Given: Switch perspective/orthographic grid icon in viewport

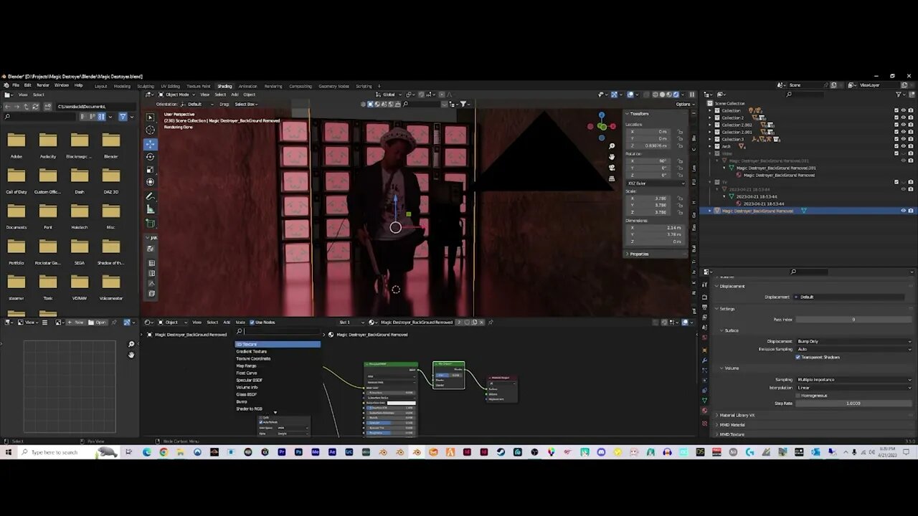Looking at the screenshot, I should tap(612, 178).
